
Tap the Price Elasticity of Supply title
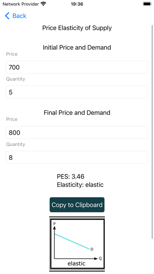77,28
